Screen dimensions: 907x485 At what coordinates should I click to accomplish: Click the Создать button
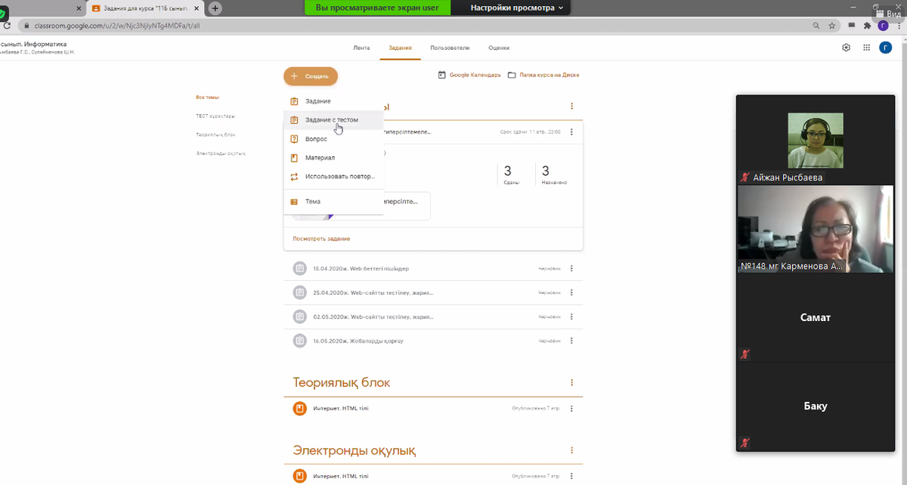pos(311,76)
